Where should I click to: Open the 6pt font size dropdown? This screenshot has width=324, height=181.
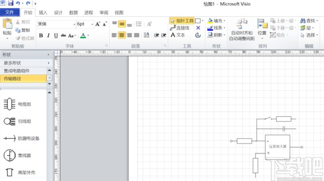pos(92,24)
